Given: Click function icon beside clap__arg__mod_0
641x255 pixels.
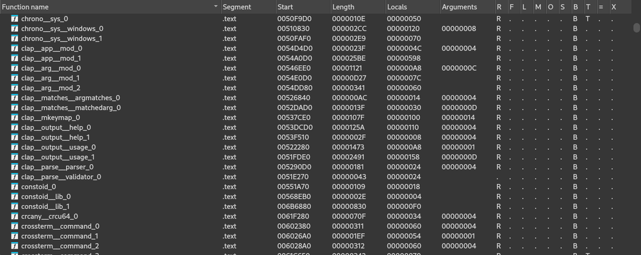Looking at the screenshot, I should 15,68.
